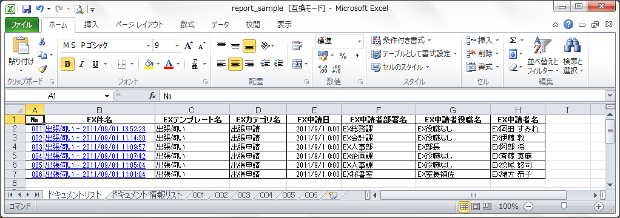Switch to Page Layout view in status bar

coord(476,206)
